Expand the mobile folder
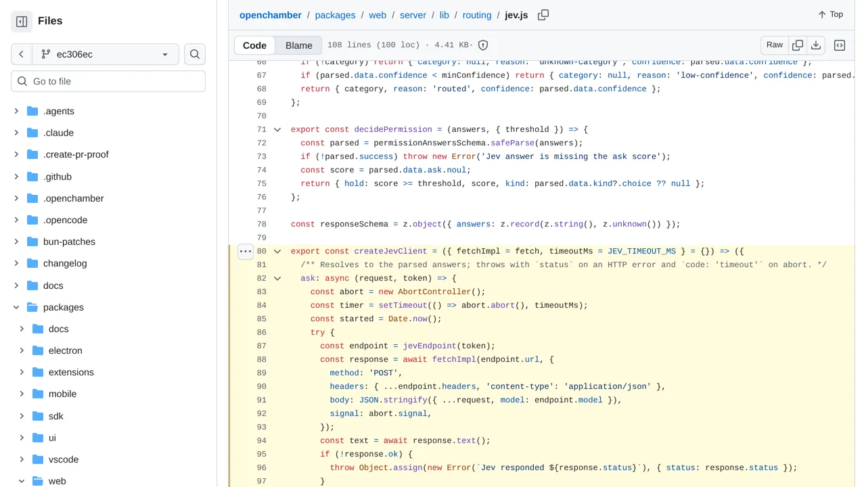866x487 pixels. tap(22, 394)
